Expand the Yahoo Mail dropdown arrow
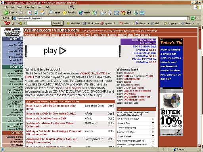The image size is (203, 152). click(x=161, y=23)
